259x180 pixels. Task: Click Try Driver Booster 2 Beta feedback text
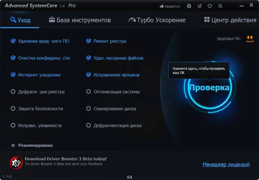tap(64, 164)
